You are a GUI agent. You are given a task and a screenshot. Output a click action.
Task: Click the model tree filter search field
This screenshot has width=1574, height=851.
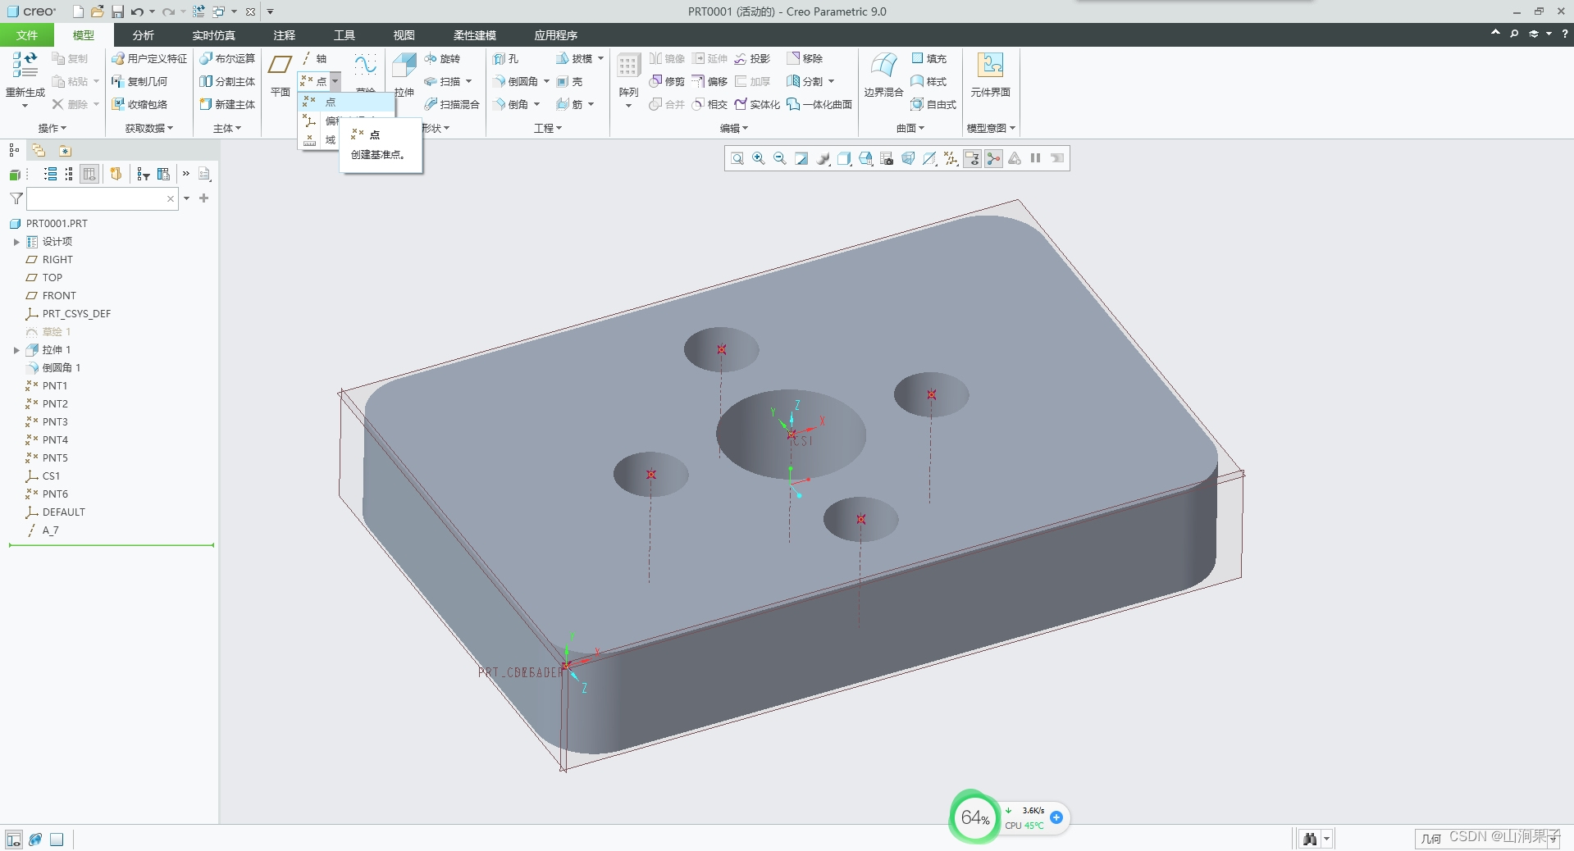103,198
